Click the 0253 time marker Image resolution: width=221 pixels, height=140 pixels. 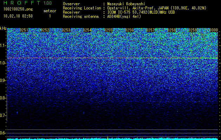point(66,30)
